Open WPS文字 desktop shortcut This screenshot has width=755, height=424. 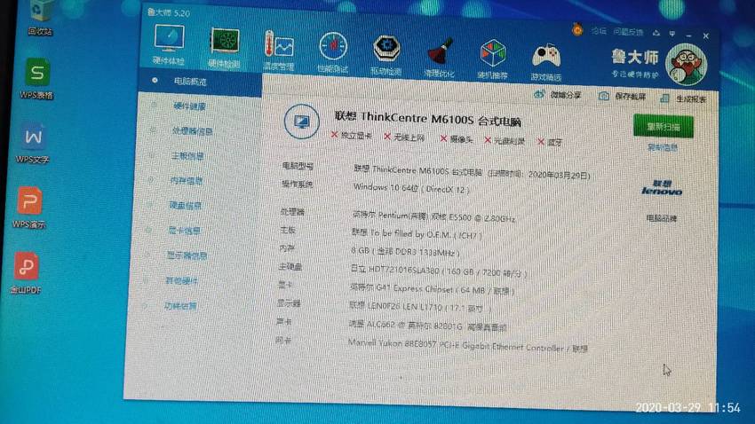[33, 143]
